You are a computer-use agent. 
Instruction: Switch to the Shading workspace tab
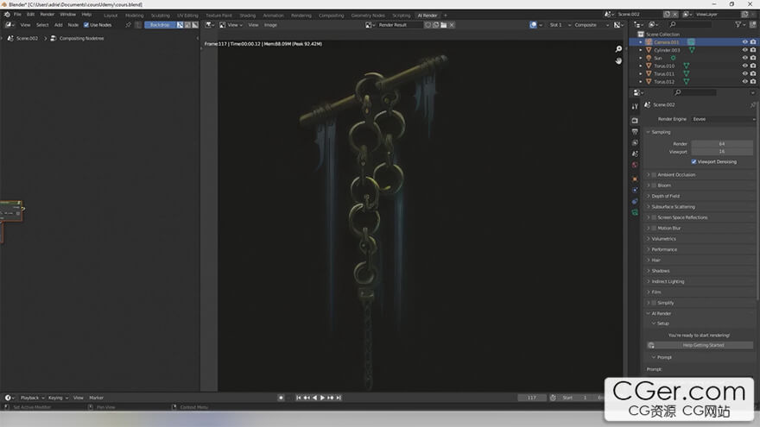[x=247, y=16]
